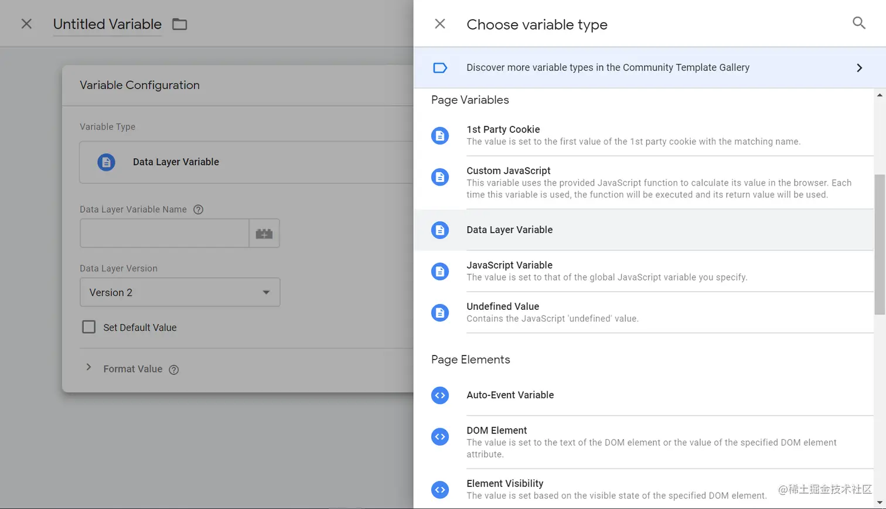This screenshot has width=886, height=509.
Task: Open help icon next to Format Value
Action: (173, 370)
